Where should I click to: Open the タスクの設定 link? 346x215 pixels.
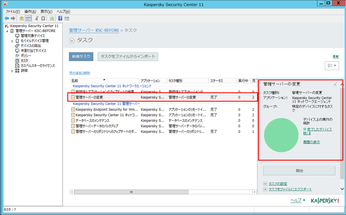(278, 184)
